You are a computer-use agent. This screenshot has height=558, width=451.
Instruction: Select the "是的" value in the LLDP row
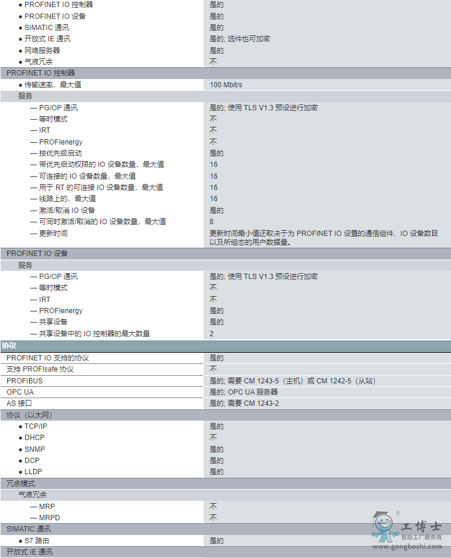[217, 472]
